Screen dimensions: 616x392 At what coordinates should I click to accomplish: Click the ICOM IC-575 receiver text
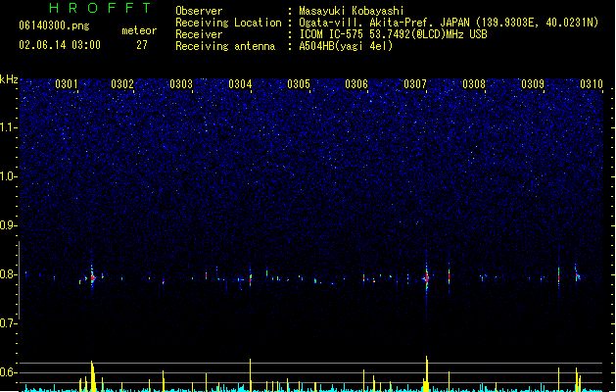point(394,34)
